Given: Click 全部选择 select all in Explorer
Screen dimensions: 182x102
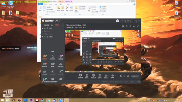Looking at the screenshot, I should click(x=103, y=7).
